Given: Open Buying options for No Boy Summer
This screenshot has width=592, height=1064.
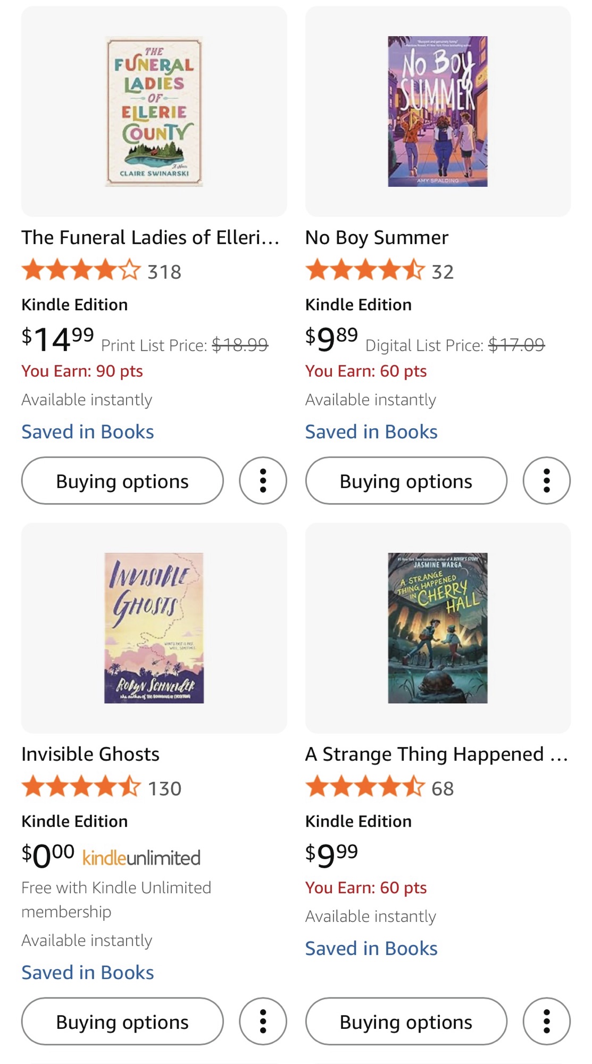Looking at the screenshot, I should click(x=406, y=480).
